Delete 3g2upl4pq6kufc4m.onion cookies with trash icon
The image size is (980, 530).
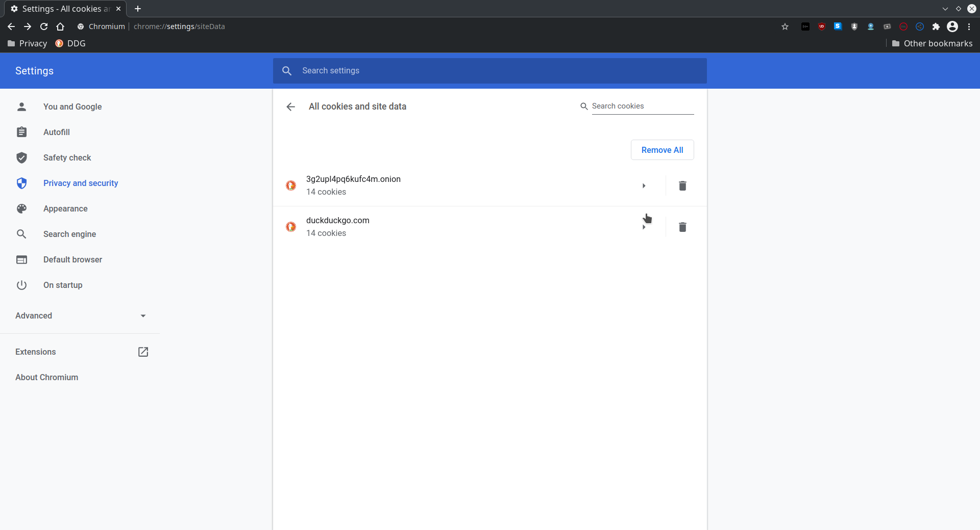682,185
